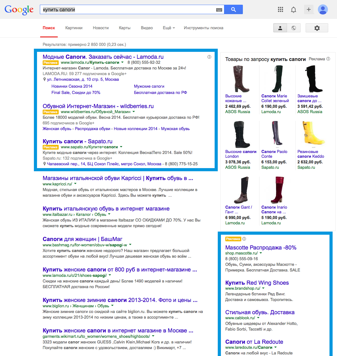Open Бесплатная доставка по РФ sitelink

160,93
